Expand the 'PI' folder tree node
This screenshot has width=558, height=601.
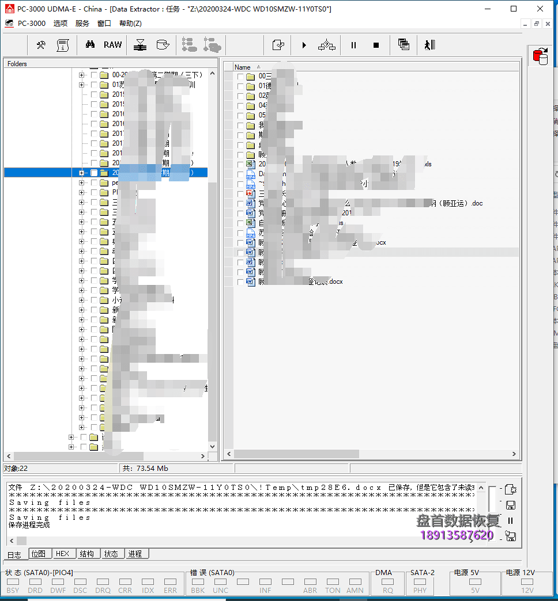coord(81,192)
